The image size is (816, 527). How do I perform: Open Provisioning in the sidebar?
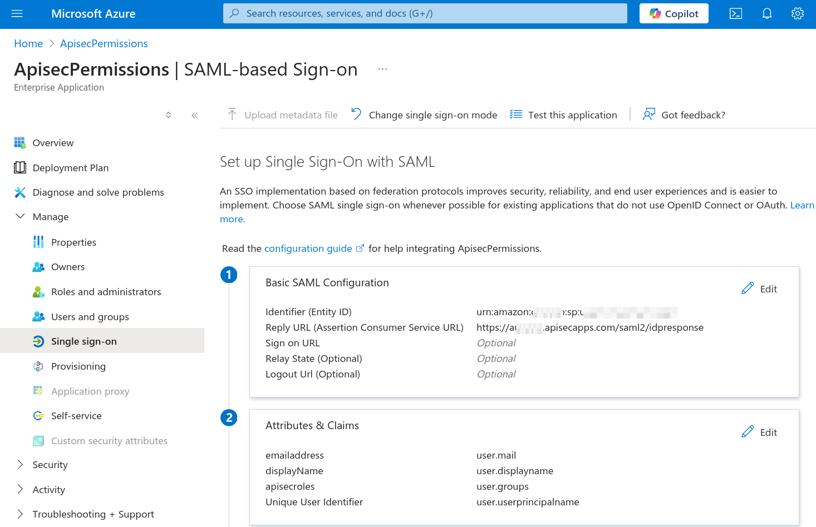coord(78,366)
